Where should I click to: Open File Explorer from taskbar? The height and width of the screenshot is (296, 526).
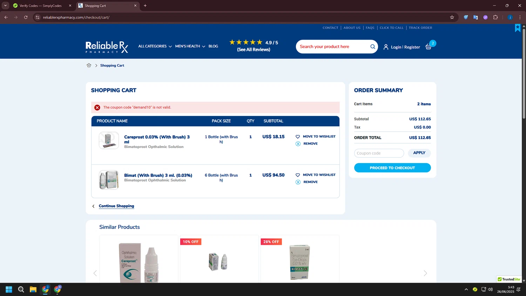click(33, 289)
